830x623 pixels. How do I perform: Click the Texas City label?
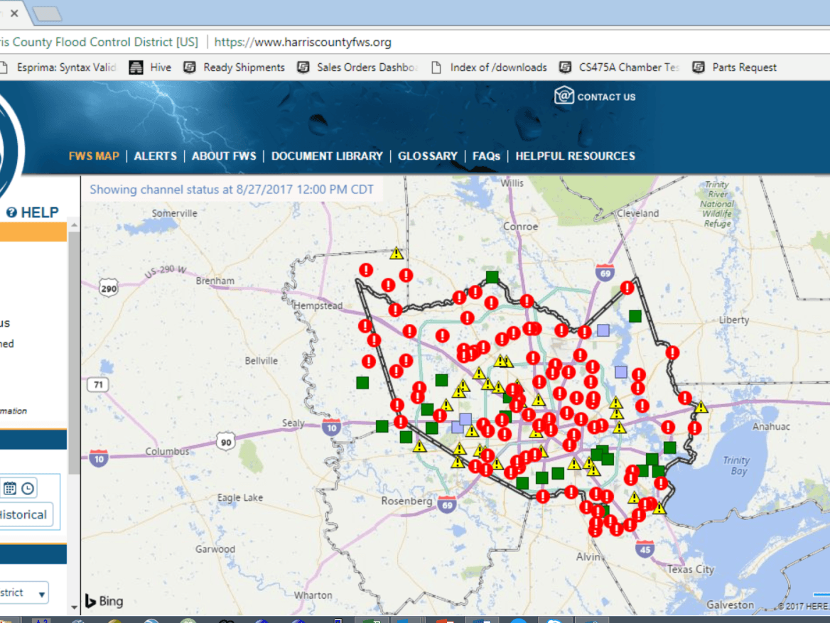tap(690, 570)
